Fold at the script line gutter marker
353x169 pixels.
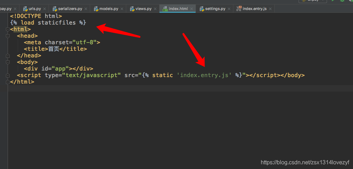pyautogui.click(x=8, y=75)
